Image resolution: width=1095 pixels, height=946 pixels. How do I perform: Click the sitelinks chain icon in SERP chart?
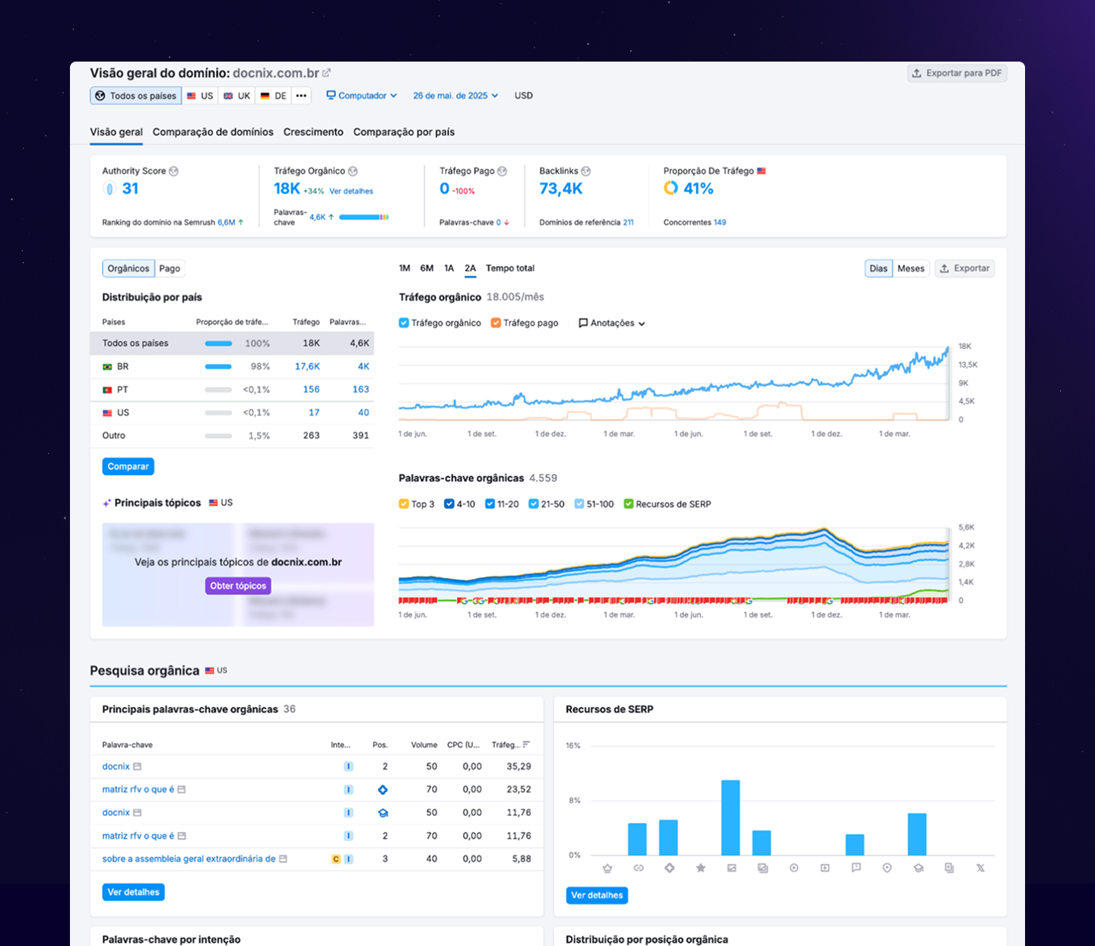coord(638,868)
